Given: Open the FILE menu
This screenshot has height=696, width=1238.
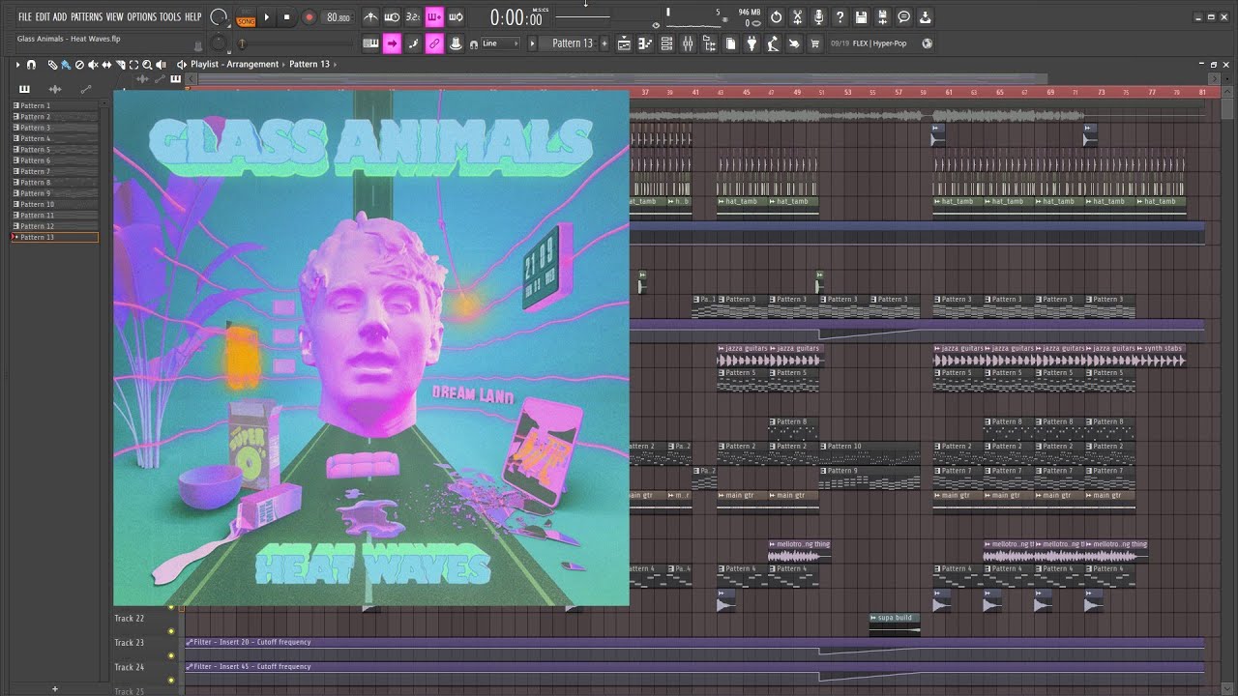Looking at the screenshot, I should tap(25, 17).
